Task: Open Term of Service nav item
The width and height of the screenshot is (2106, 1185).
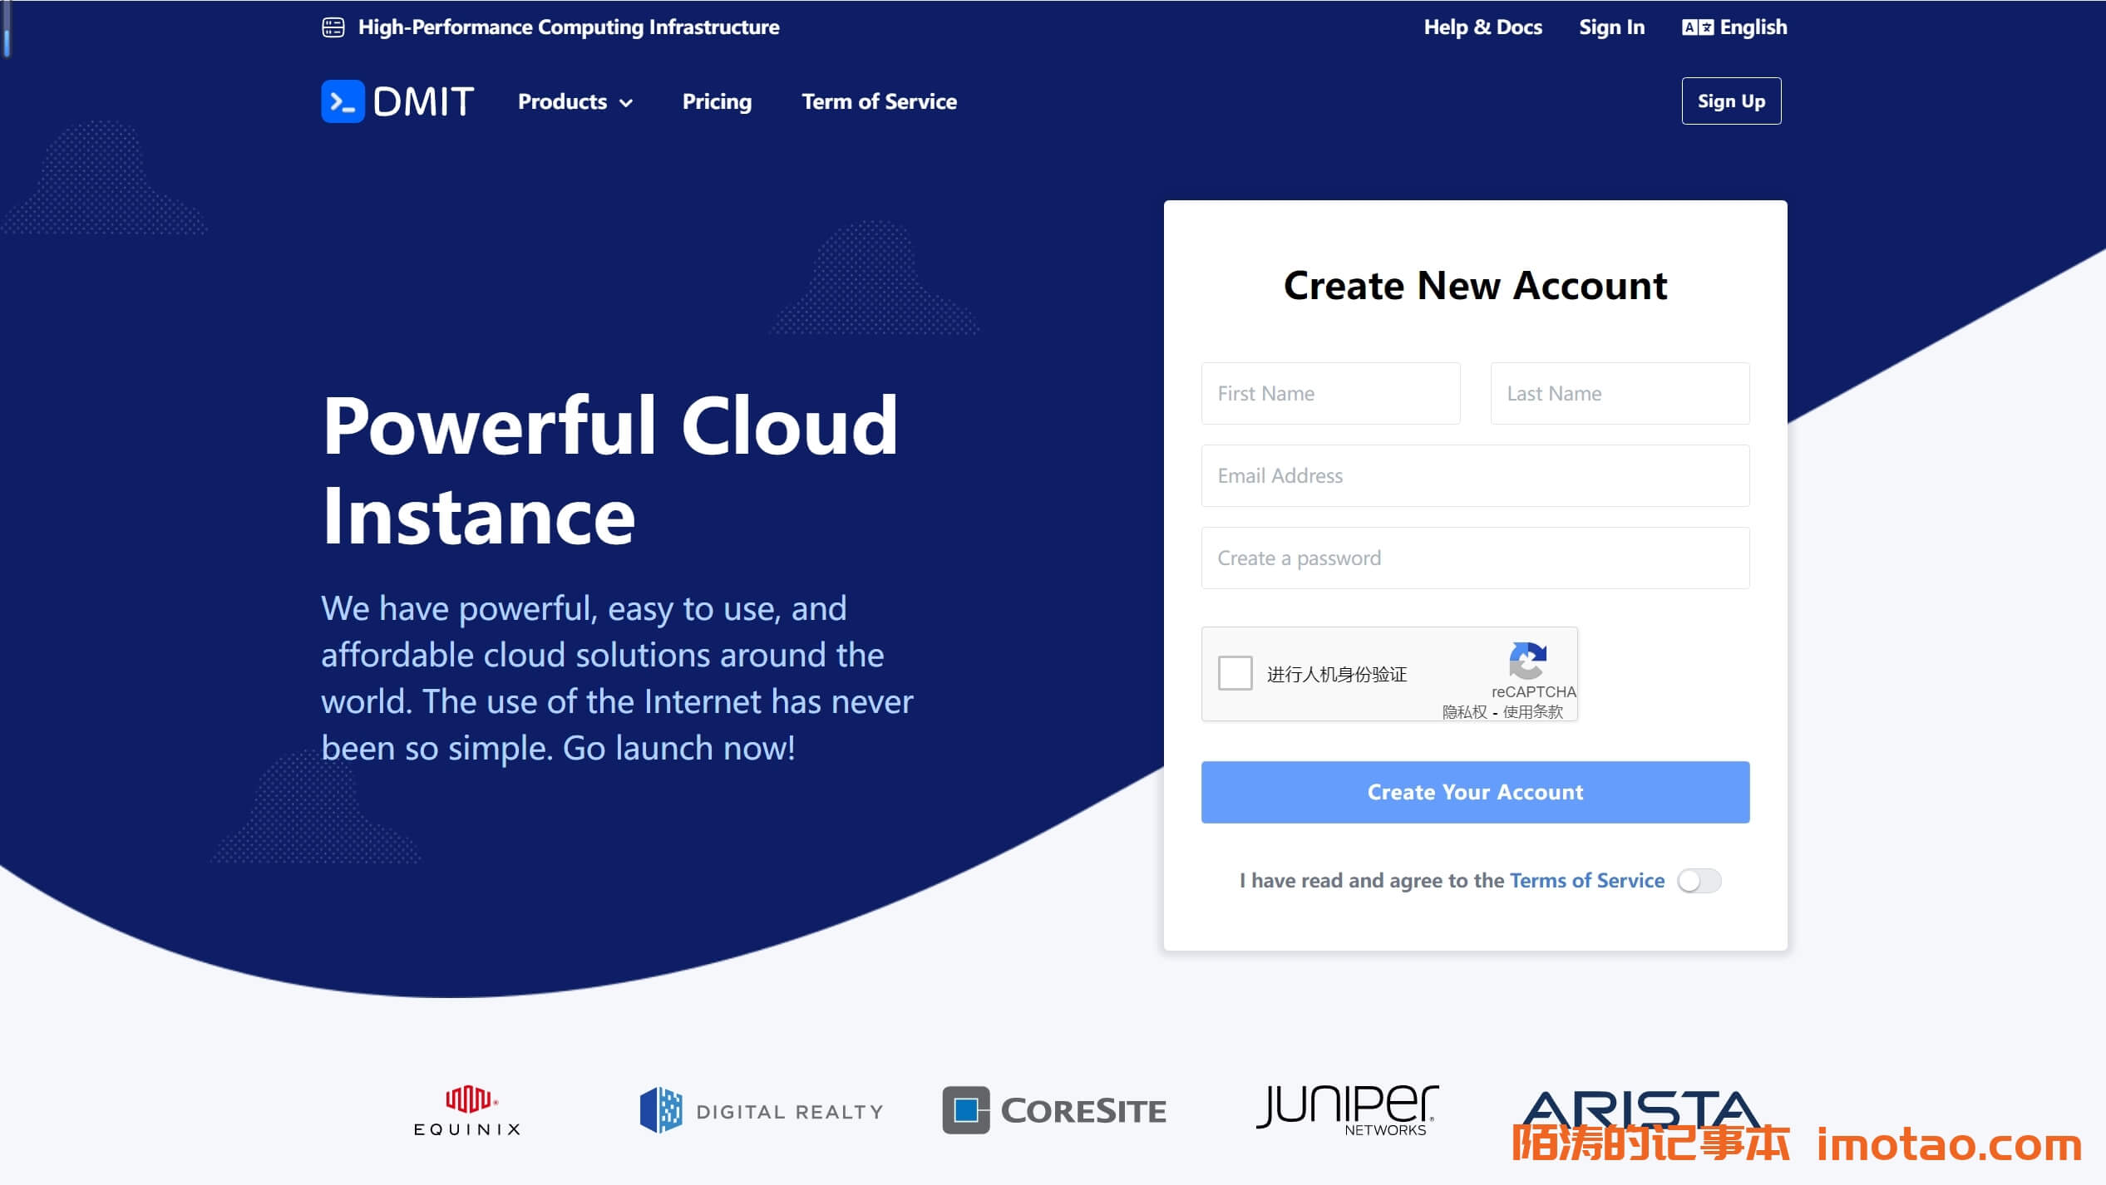Action: tap(879, 101)
